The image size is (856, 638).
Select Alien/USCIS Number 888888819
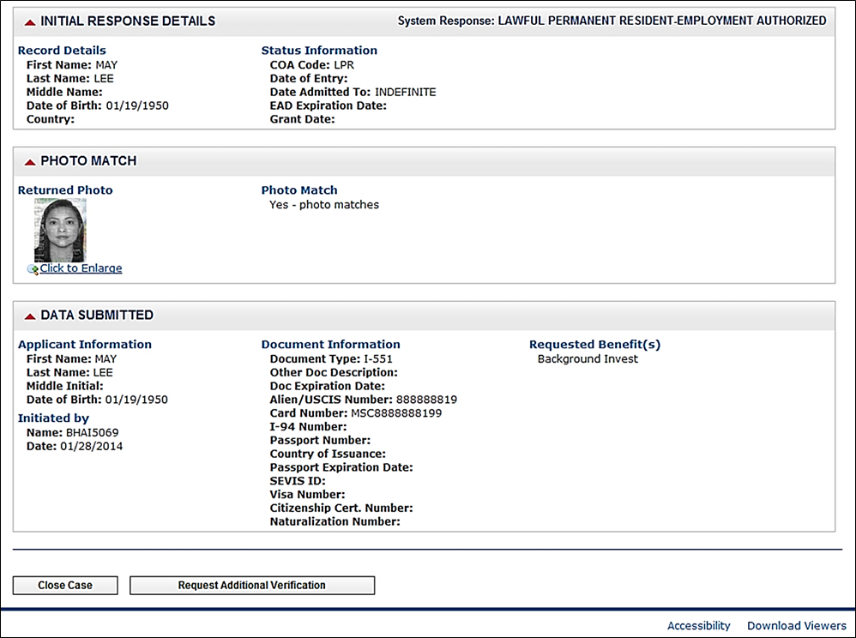(363, 400)
